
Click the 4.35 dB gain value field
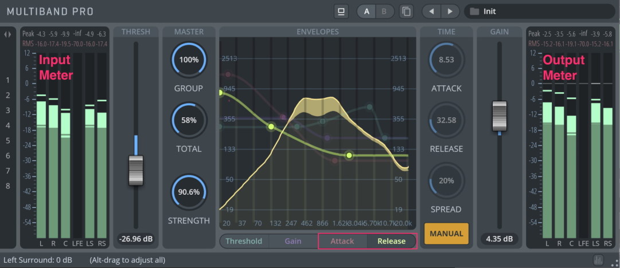(500, 239)
